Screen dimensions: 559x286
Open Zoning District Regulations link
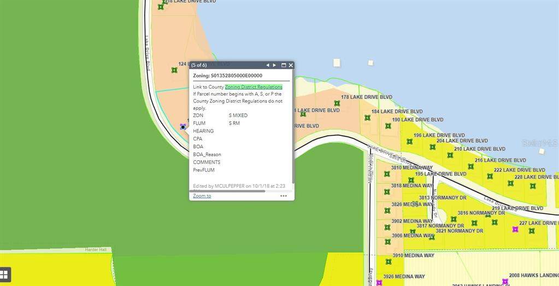point(254,87)
